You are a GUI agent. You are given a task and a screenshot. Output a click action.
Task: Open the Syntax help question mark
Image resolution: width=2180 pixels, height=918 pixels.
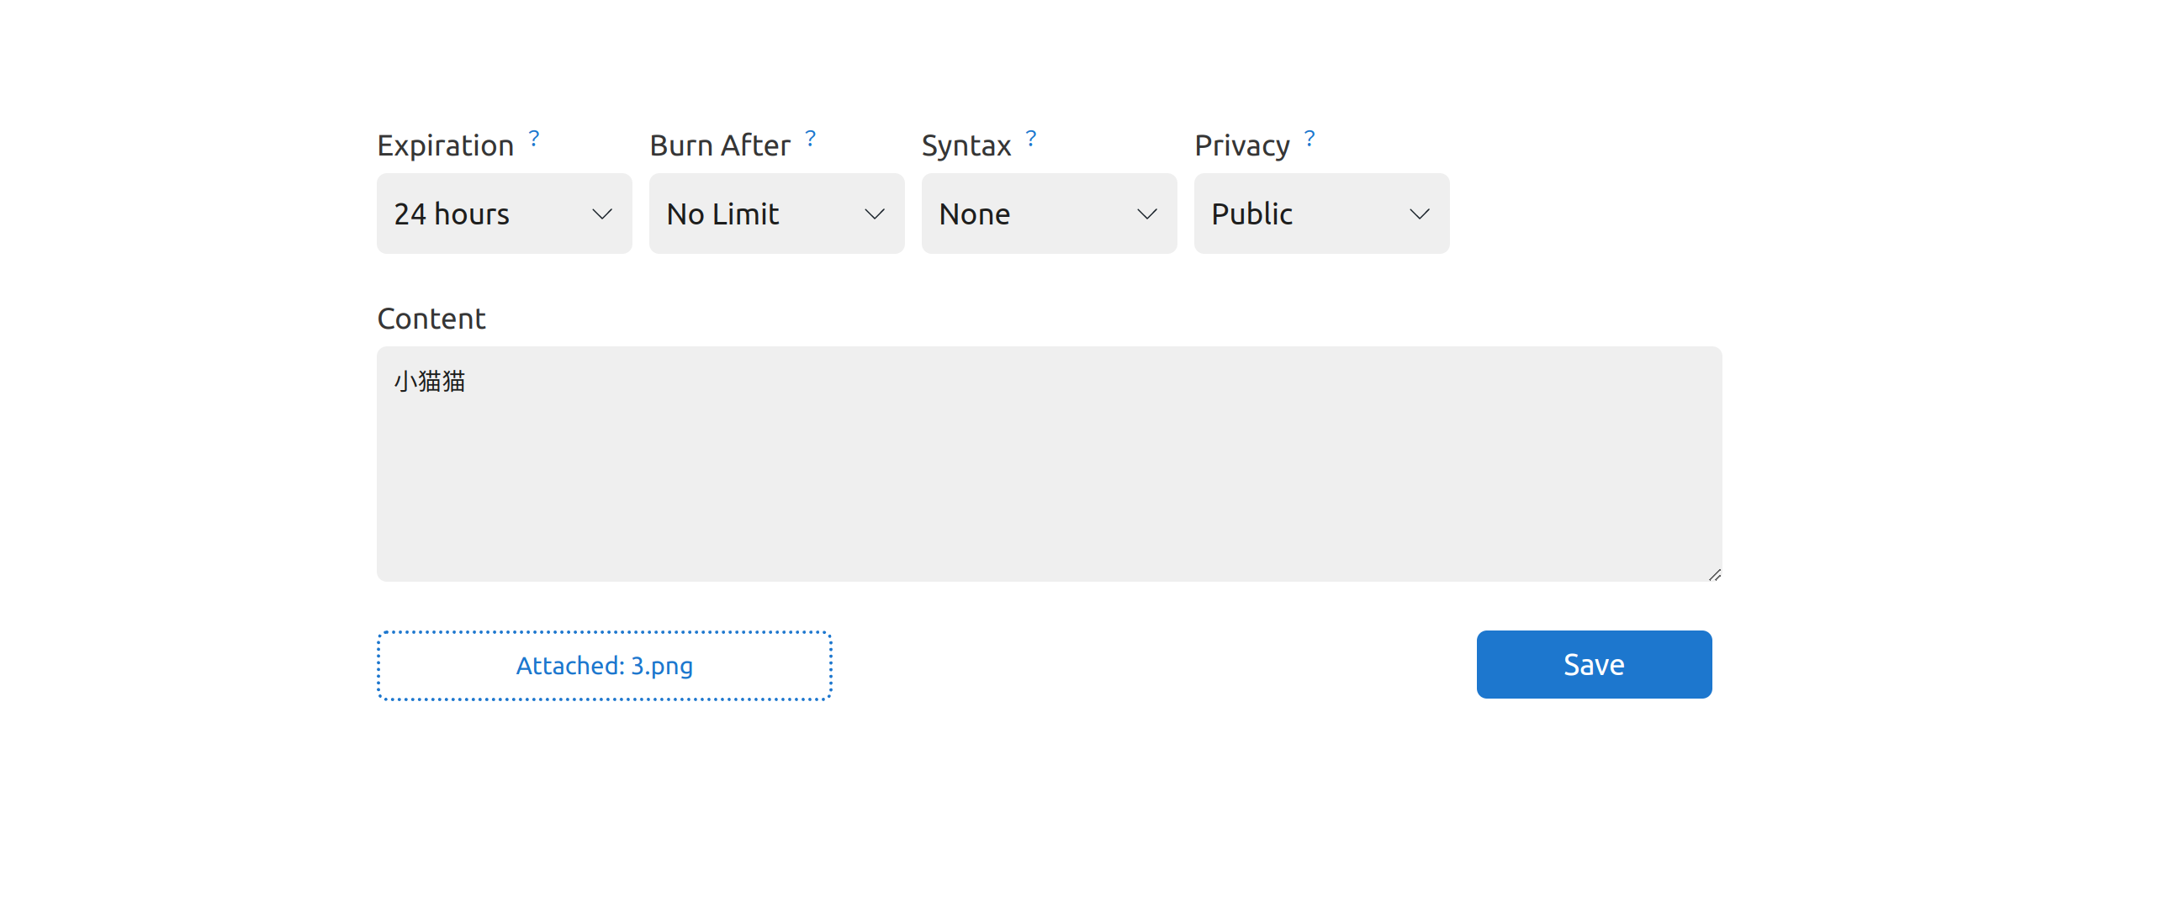pyautogui.click(x=1031, y=138)
